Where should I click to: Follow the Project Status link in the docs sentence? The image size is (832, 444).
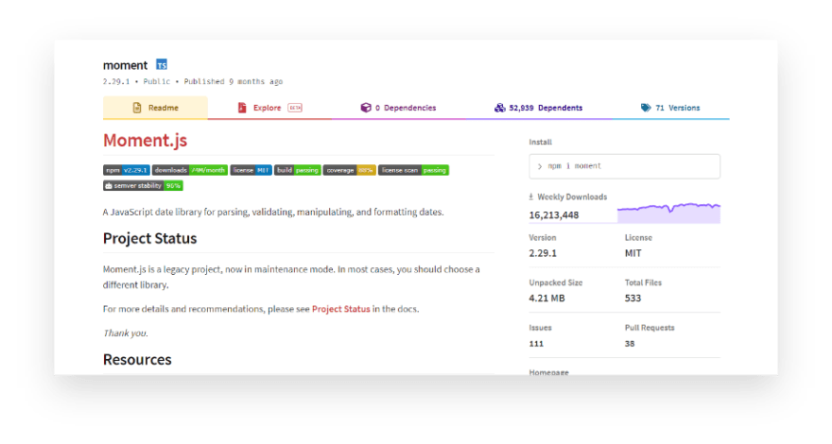click(x=340, y=309)
